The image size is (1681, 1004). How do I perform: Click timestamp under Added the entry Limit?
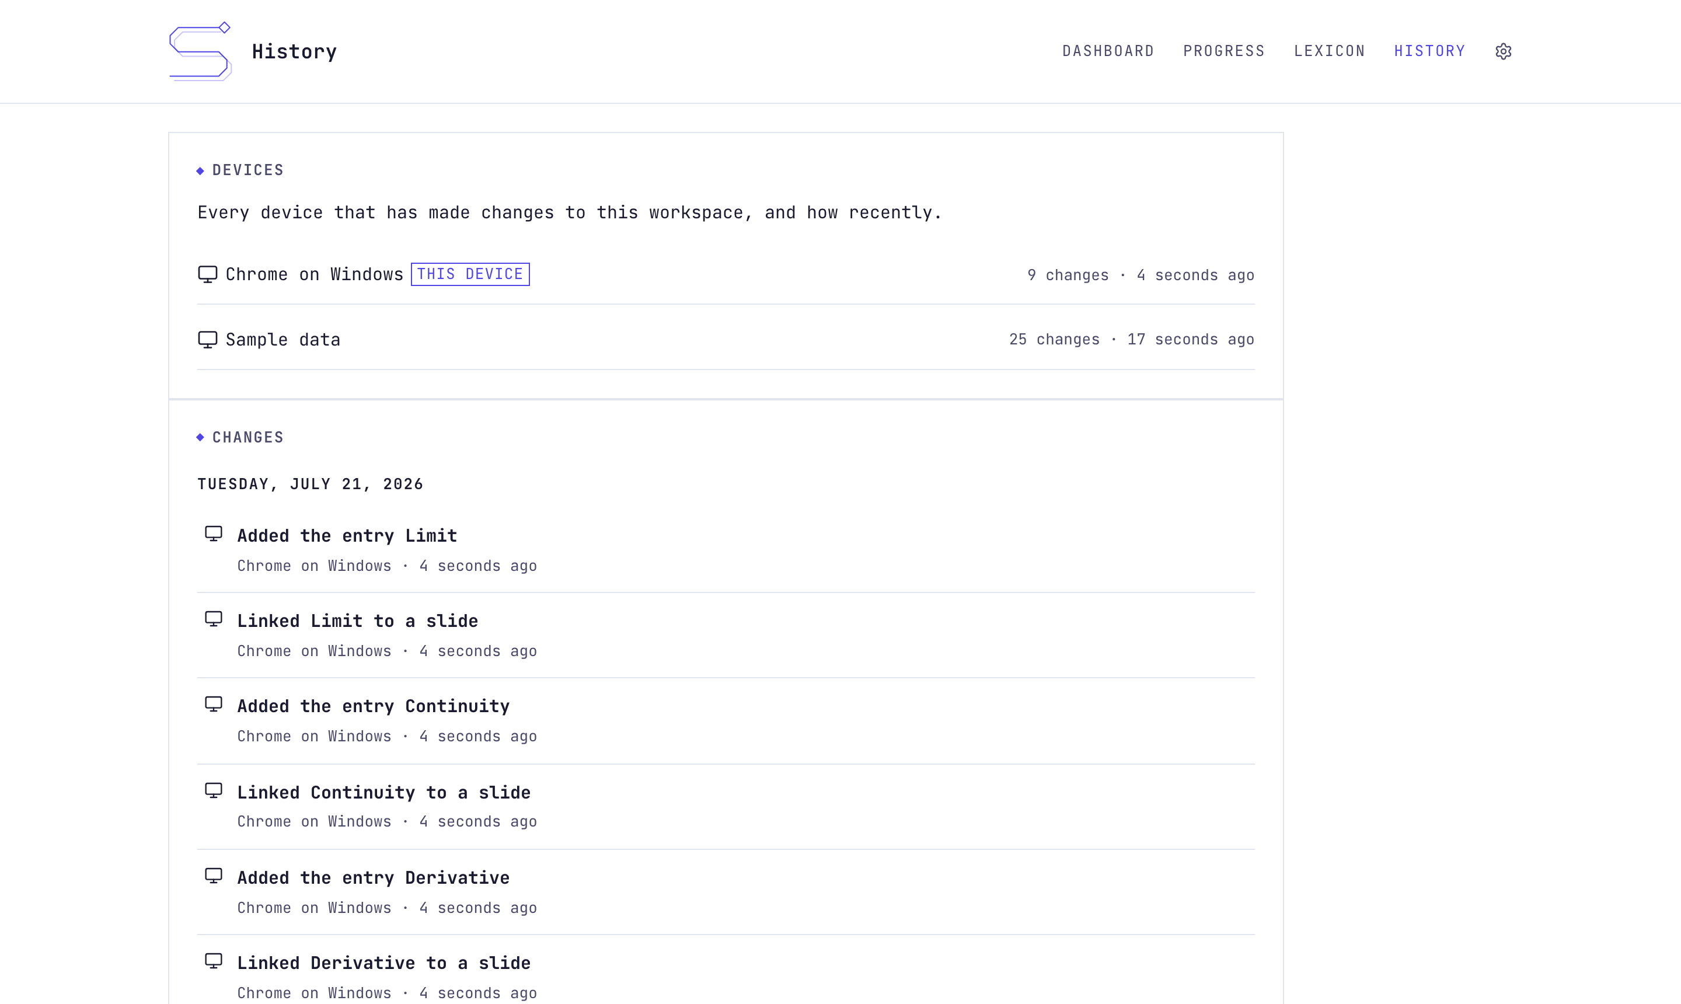click(x=477, y=566)
